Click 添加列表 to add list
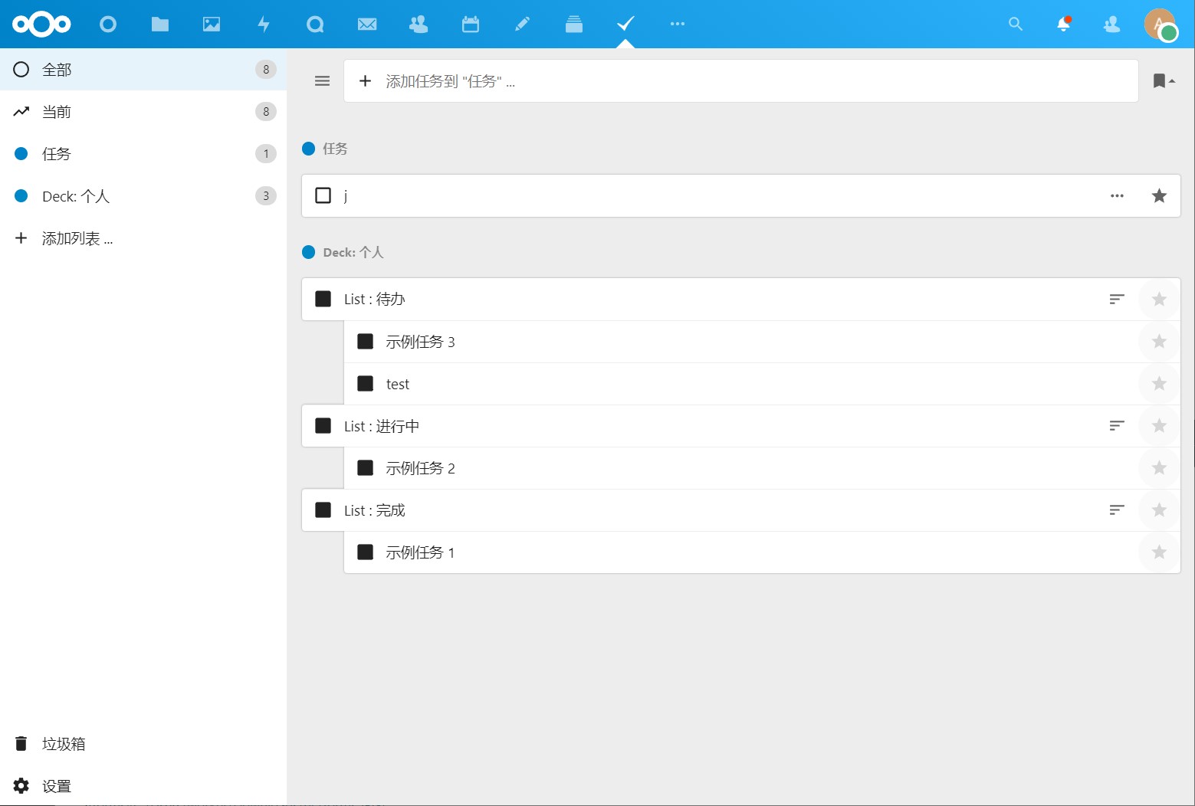 (x=77, y=238)
